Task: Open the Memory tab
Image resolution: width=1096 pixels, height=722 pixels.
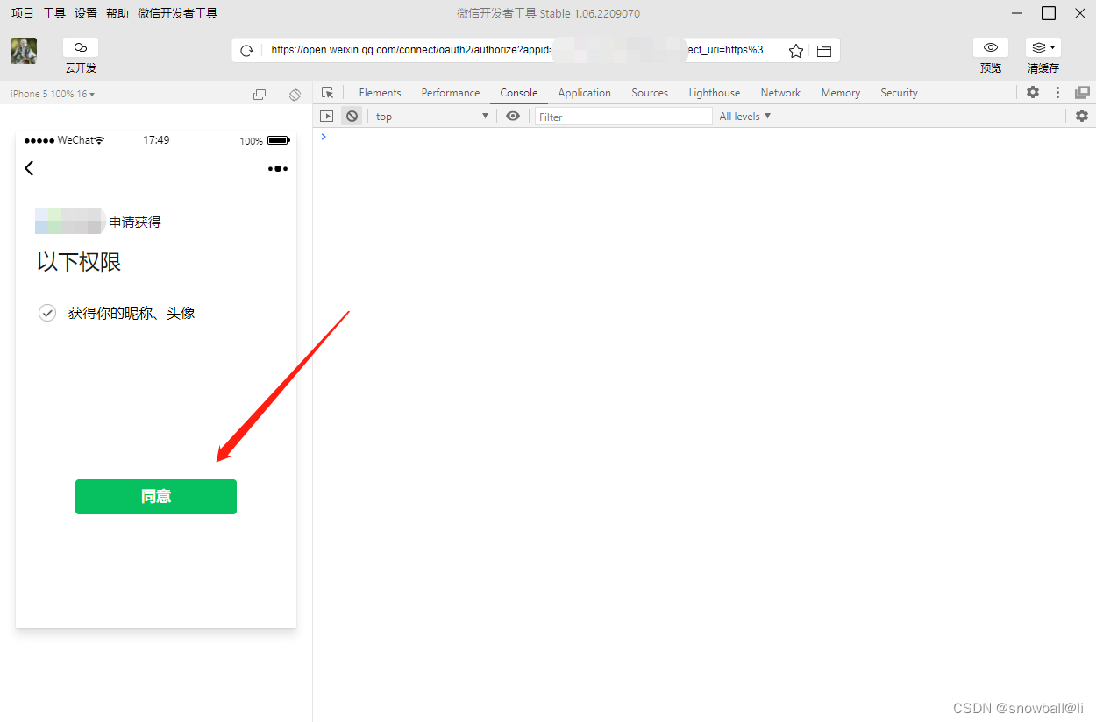Action: [841, 93]
